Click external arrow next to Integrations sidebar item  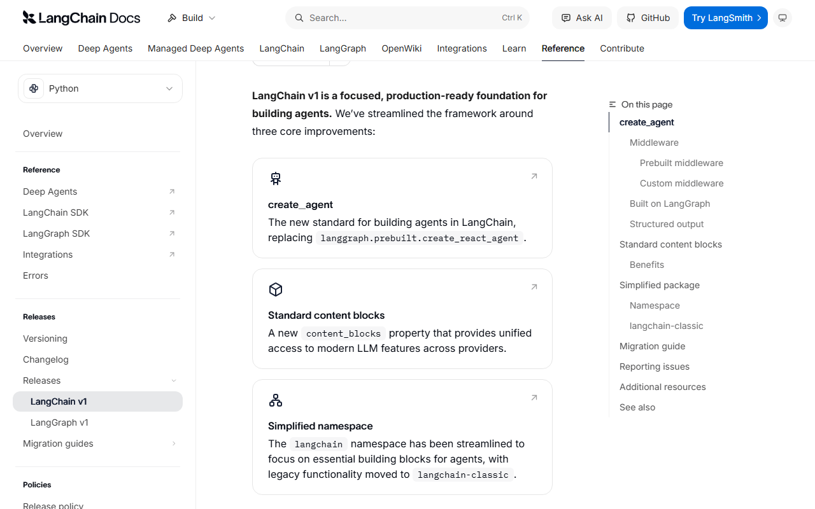click(x=172, y=254)
